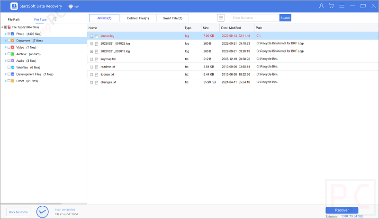Open the user account icon

[321, 6]
